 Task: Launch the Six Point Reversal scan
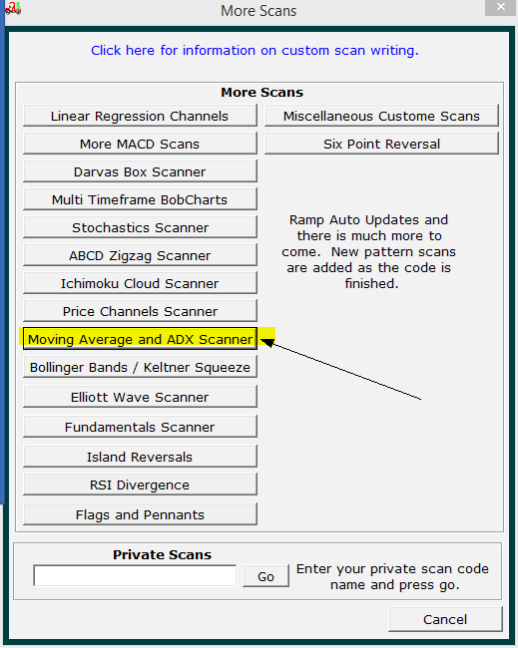[381, 144]
